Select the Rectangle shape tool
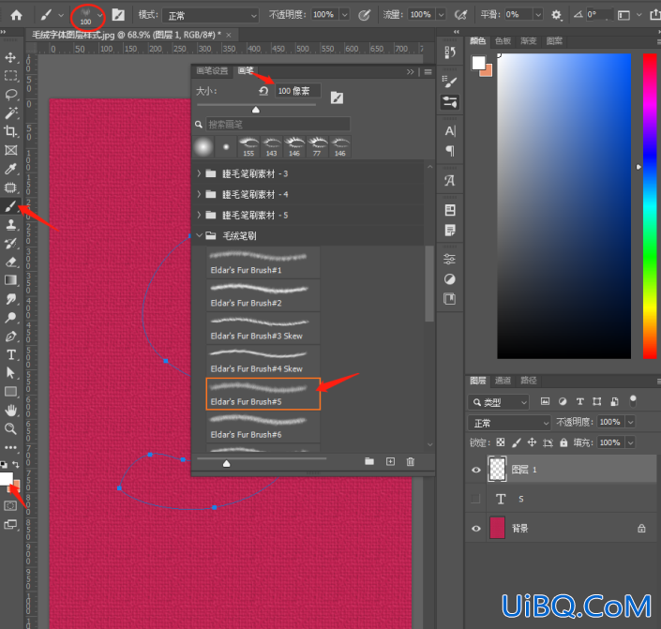This screenshot has height=629, width=661. [10, 392]
